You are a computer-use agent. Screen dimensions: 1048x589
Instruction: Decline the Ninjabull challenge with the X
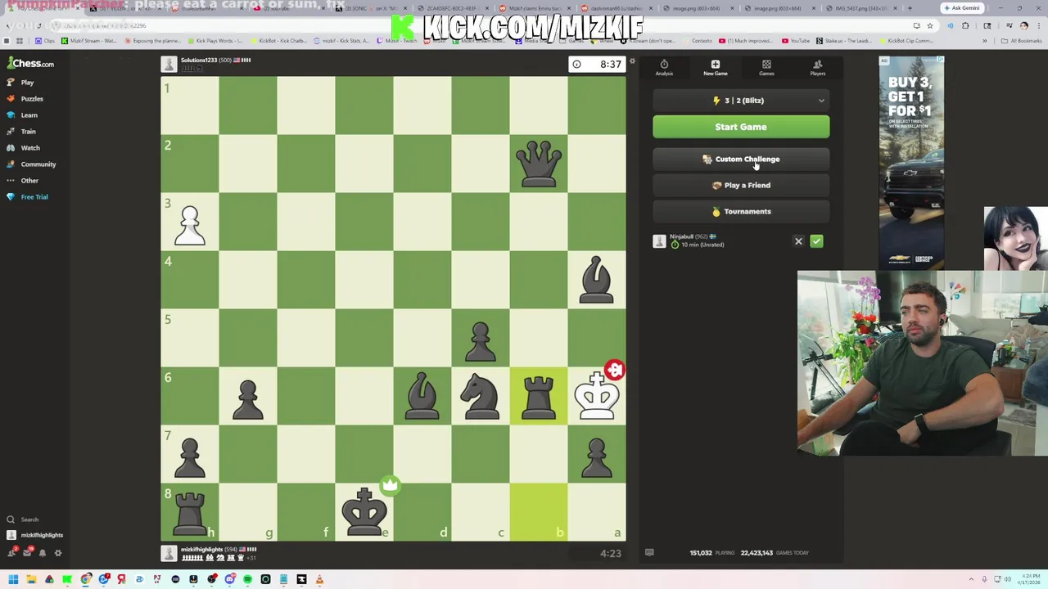click(798, 241)
